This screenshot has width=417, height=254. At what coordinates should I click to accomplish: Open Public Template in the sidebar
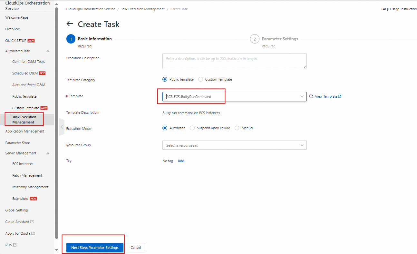click(24, 96)
